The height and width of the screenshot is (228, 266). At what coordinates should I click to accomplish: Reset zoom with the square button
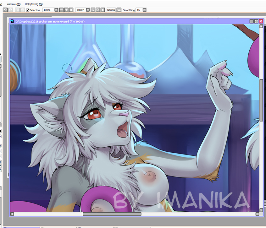coord(71,10)
